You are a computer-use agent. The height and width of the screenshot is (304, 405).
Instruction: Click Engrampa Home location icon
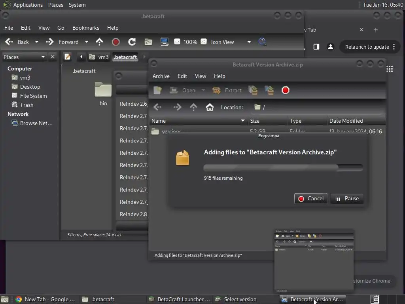point(210,107)
